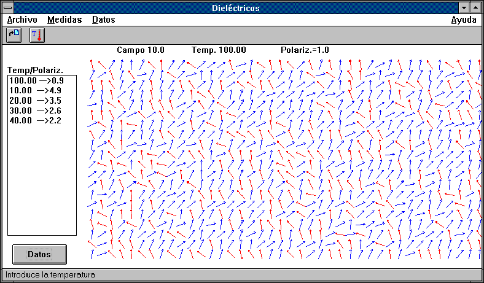Click the maximize up-arrow in title bar

pyautogui.click(x=475, y=8)
